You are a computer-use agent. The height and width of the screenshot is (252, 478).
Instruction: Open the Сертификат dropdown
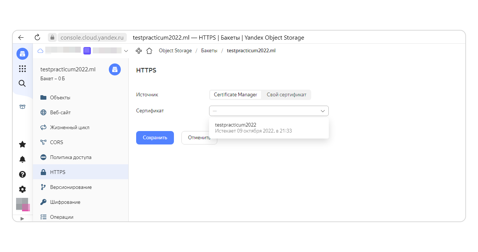pyautogui.click(x=269, y=111)
